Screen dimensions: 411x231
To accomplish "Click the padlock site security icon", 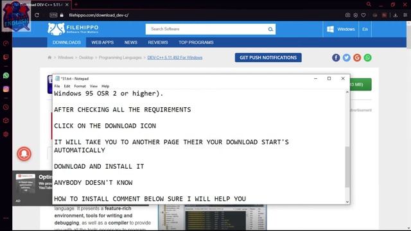I will coord(62,15).
